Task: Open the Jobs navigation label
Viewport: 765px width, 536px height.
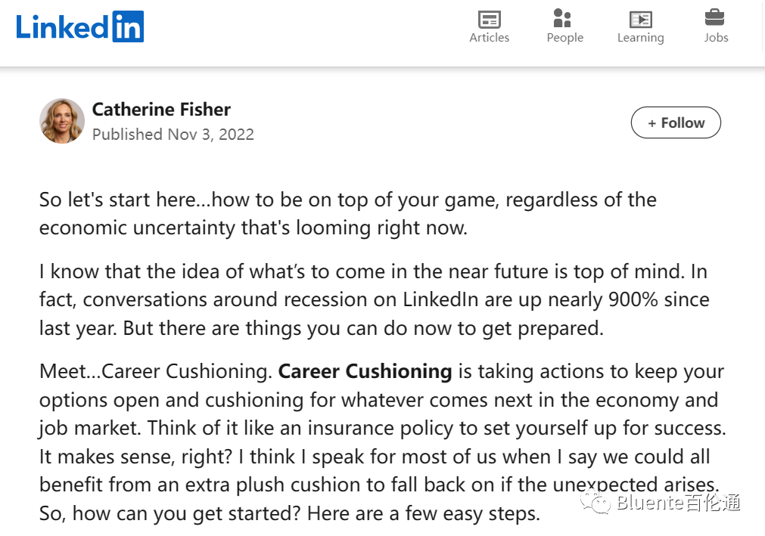Action: (x=716, y=38)
